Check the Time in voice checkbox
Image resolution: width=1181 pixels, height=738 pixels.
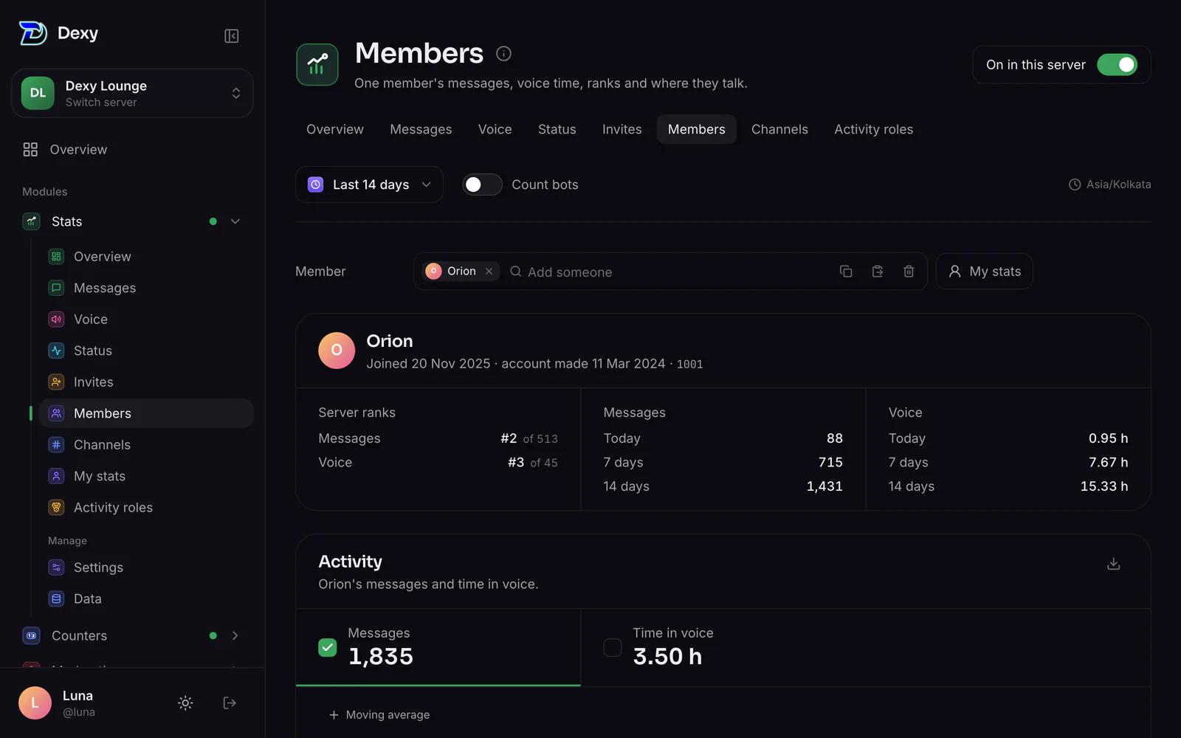pos(613,647)
